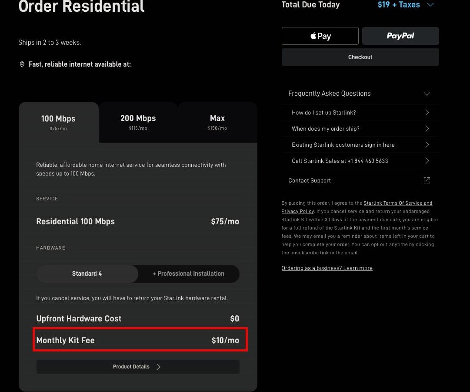Click 'Fast, reliable internet available at:' text
This screenshot has height=392, width=470.
(x=80, y=64)
